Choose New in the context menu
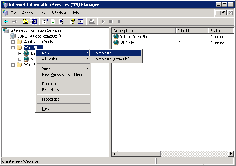This screenshot has height=166, width=236. coord(63,53)
